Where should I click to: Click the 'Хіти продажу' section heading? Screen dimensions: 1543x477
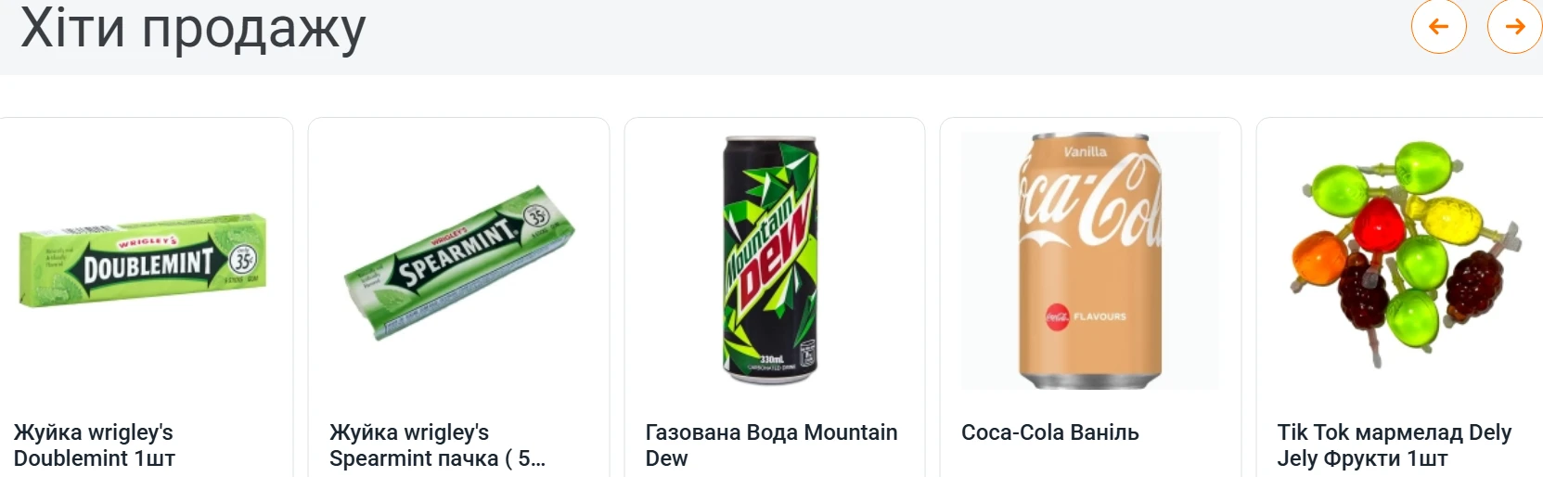point(193,28)
